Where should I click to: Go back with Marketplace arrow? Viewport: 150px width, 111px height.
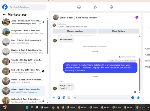tap(4, 15)
